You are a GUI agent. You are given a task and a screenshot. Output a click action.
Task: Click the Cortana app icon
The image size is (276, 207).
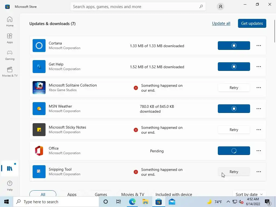click(39, 46)
